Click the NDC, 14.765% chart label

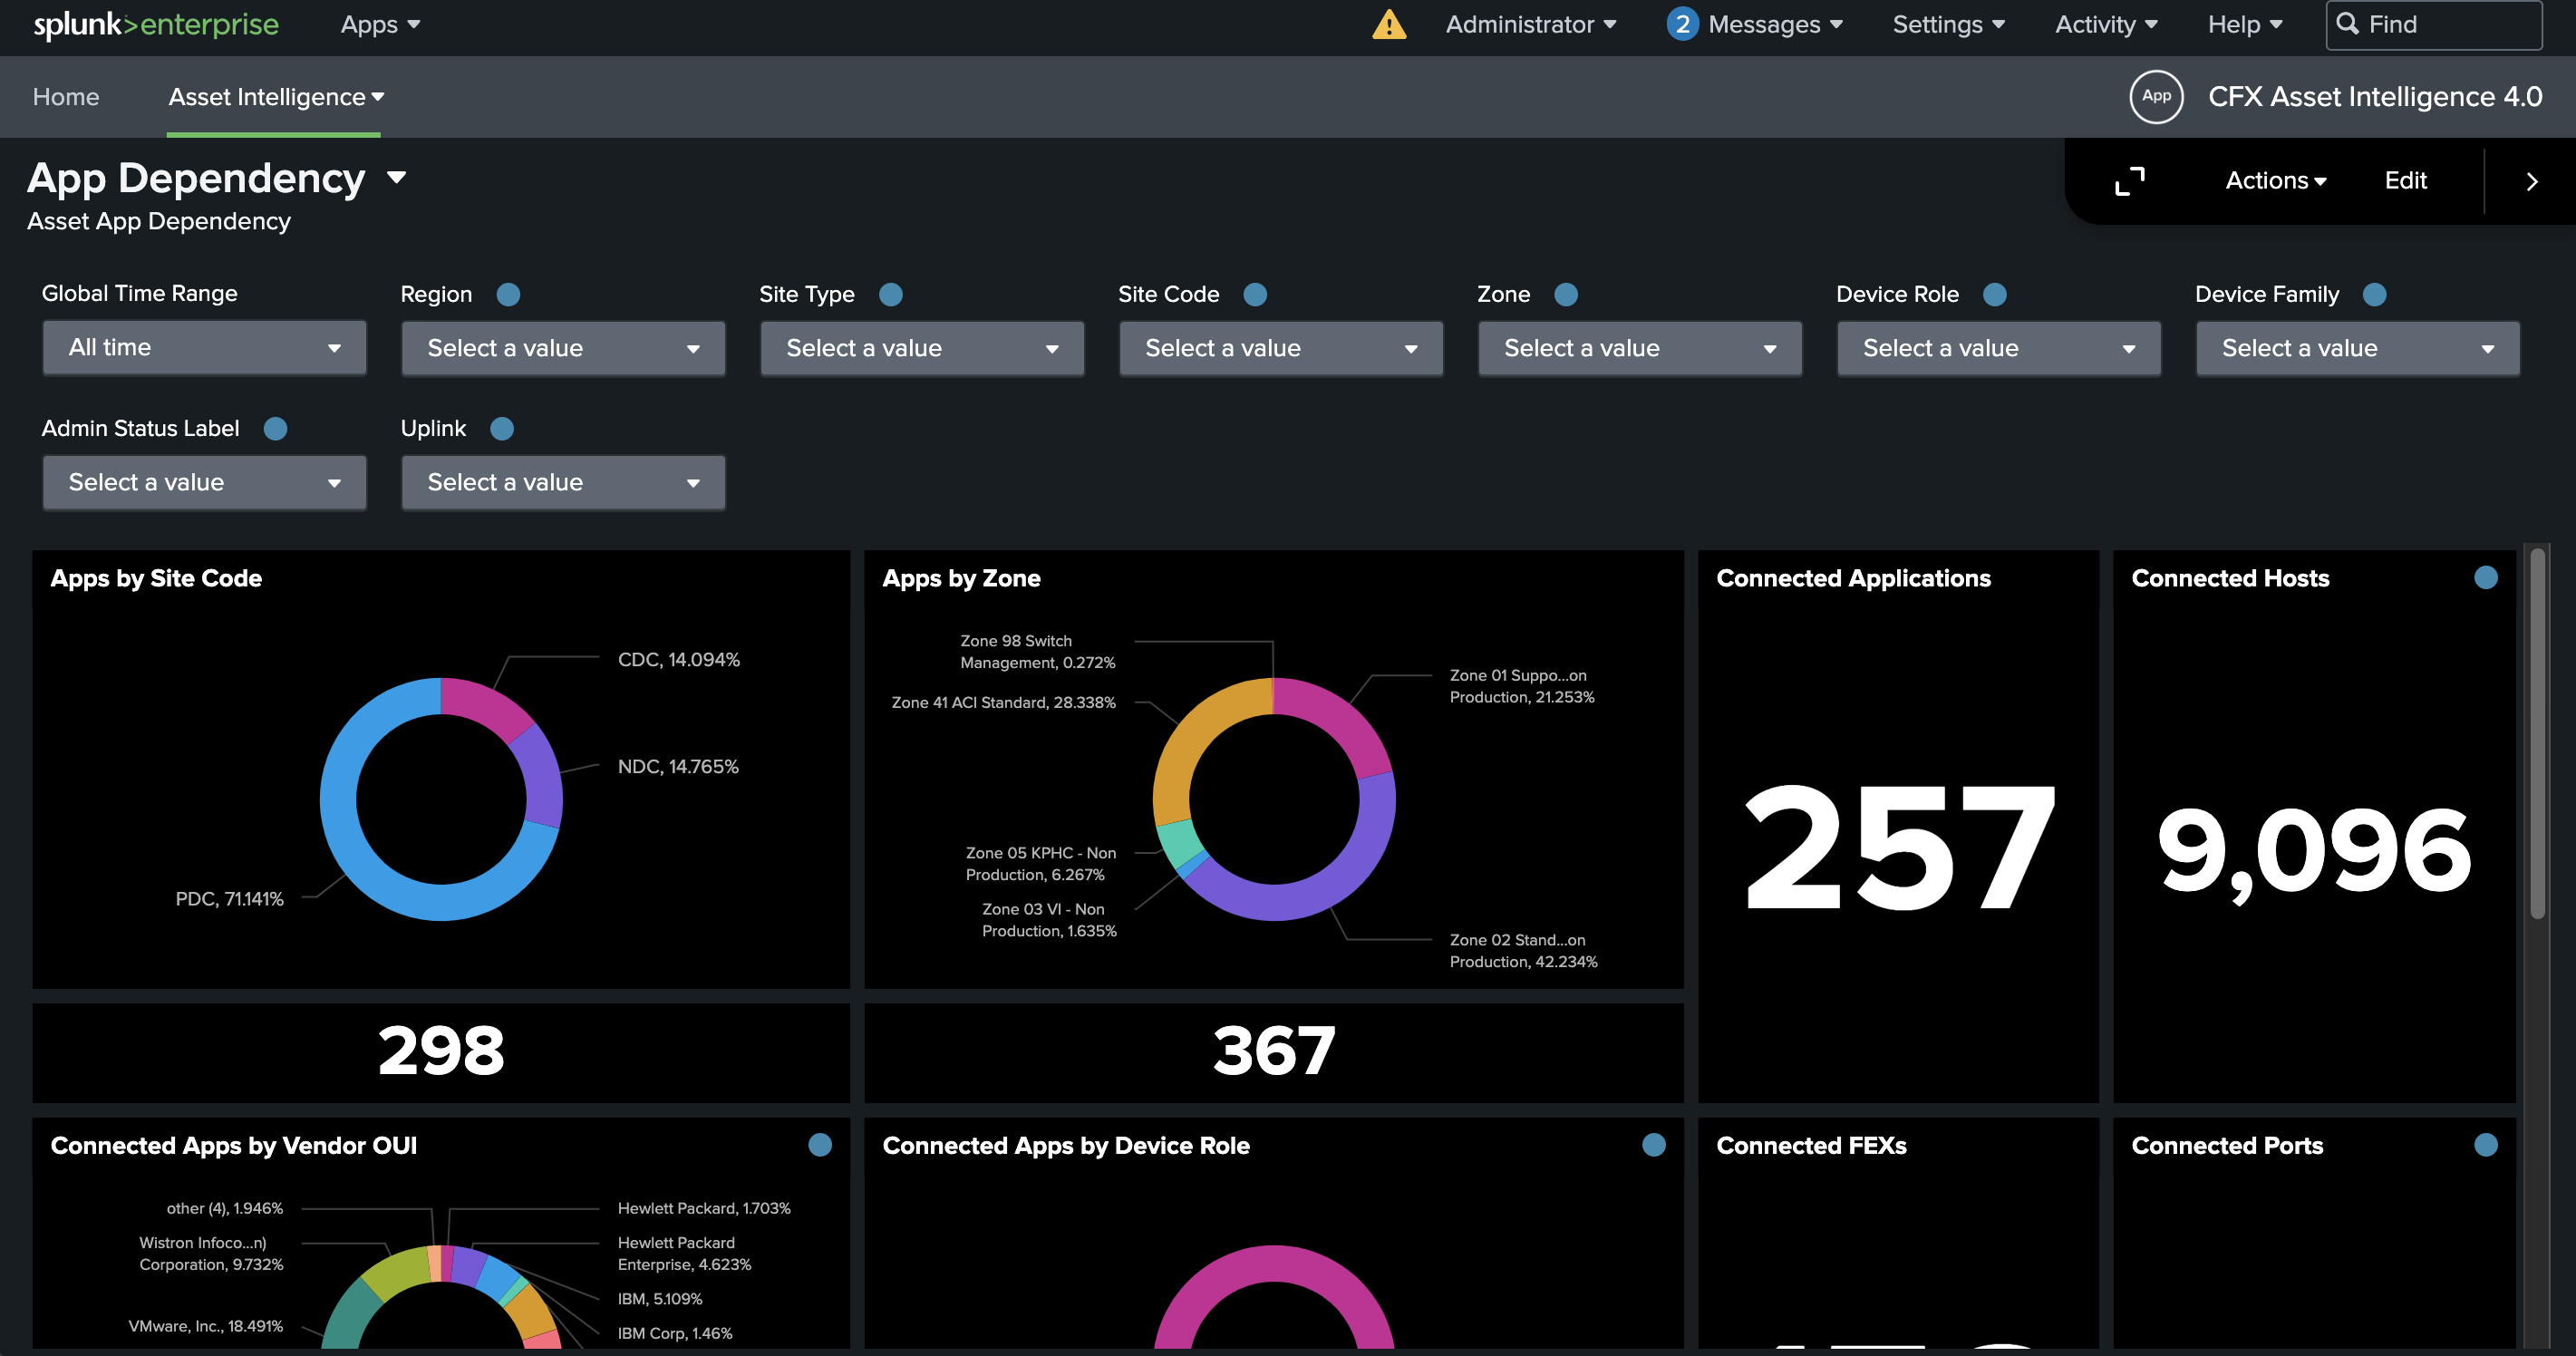678,766
